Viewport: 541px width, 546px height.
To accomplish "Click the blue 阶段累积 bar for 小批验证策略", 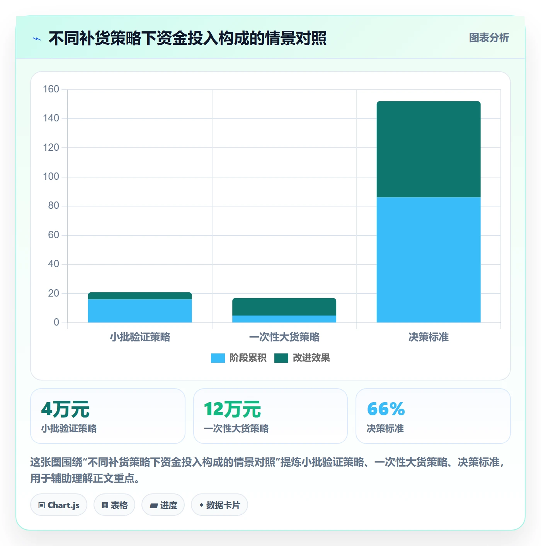I will (x=140, y=311).
